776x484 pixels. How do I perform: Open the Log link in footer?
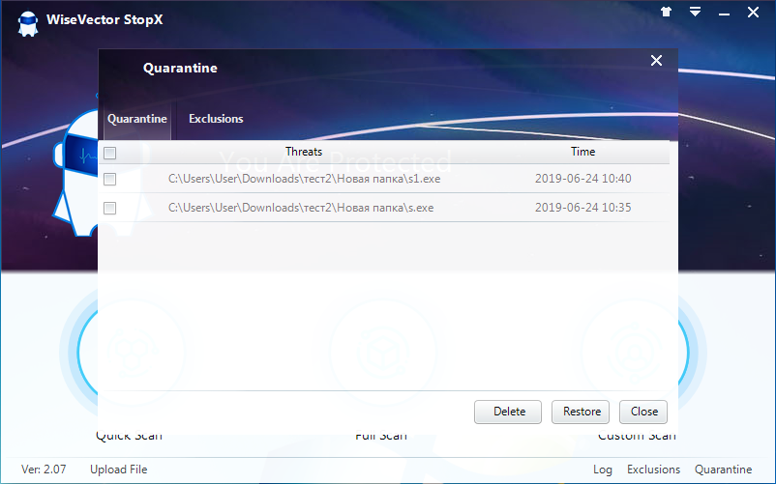(602, 470)
